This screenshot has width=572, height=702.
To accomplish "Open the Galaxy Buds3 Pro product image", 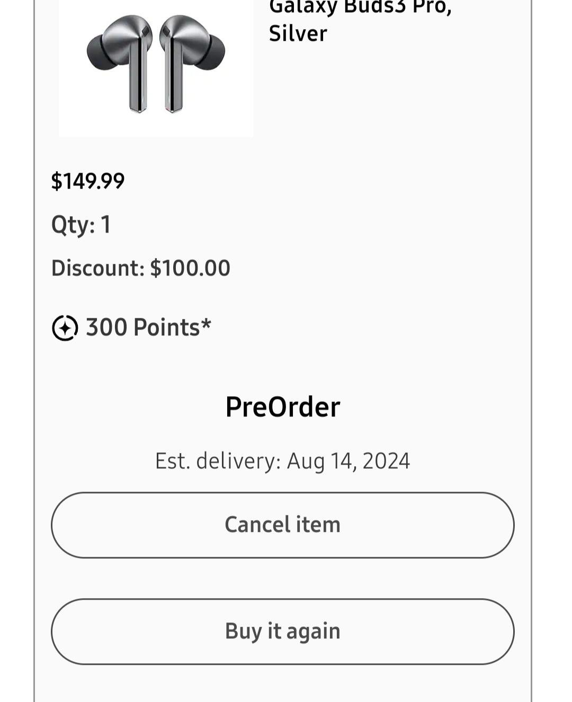I will tap(156, 66).
